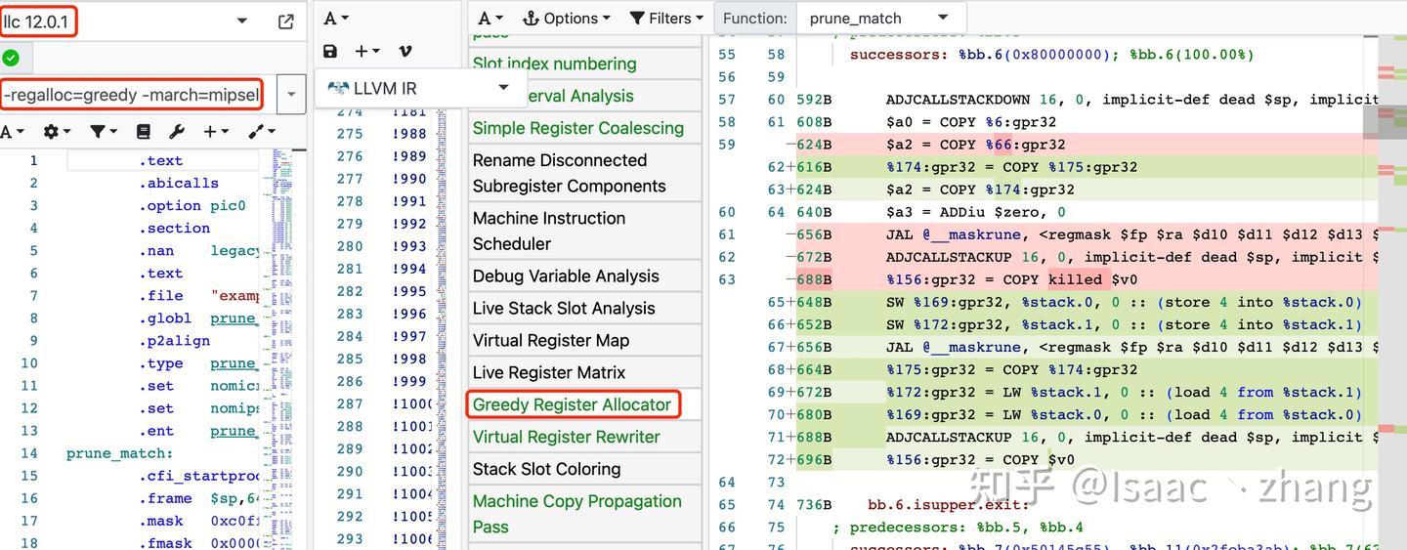Open the add-tool pipette dropdown

[262, 131]
